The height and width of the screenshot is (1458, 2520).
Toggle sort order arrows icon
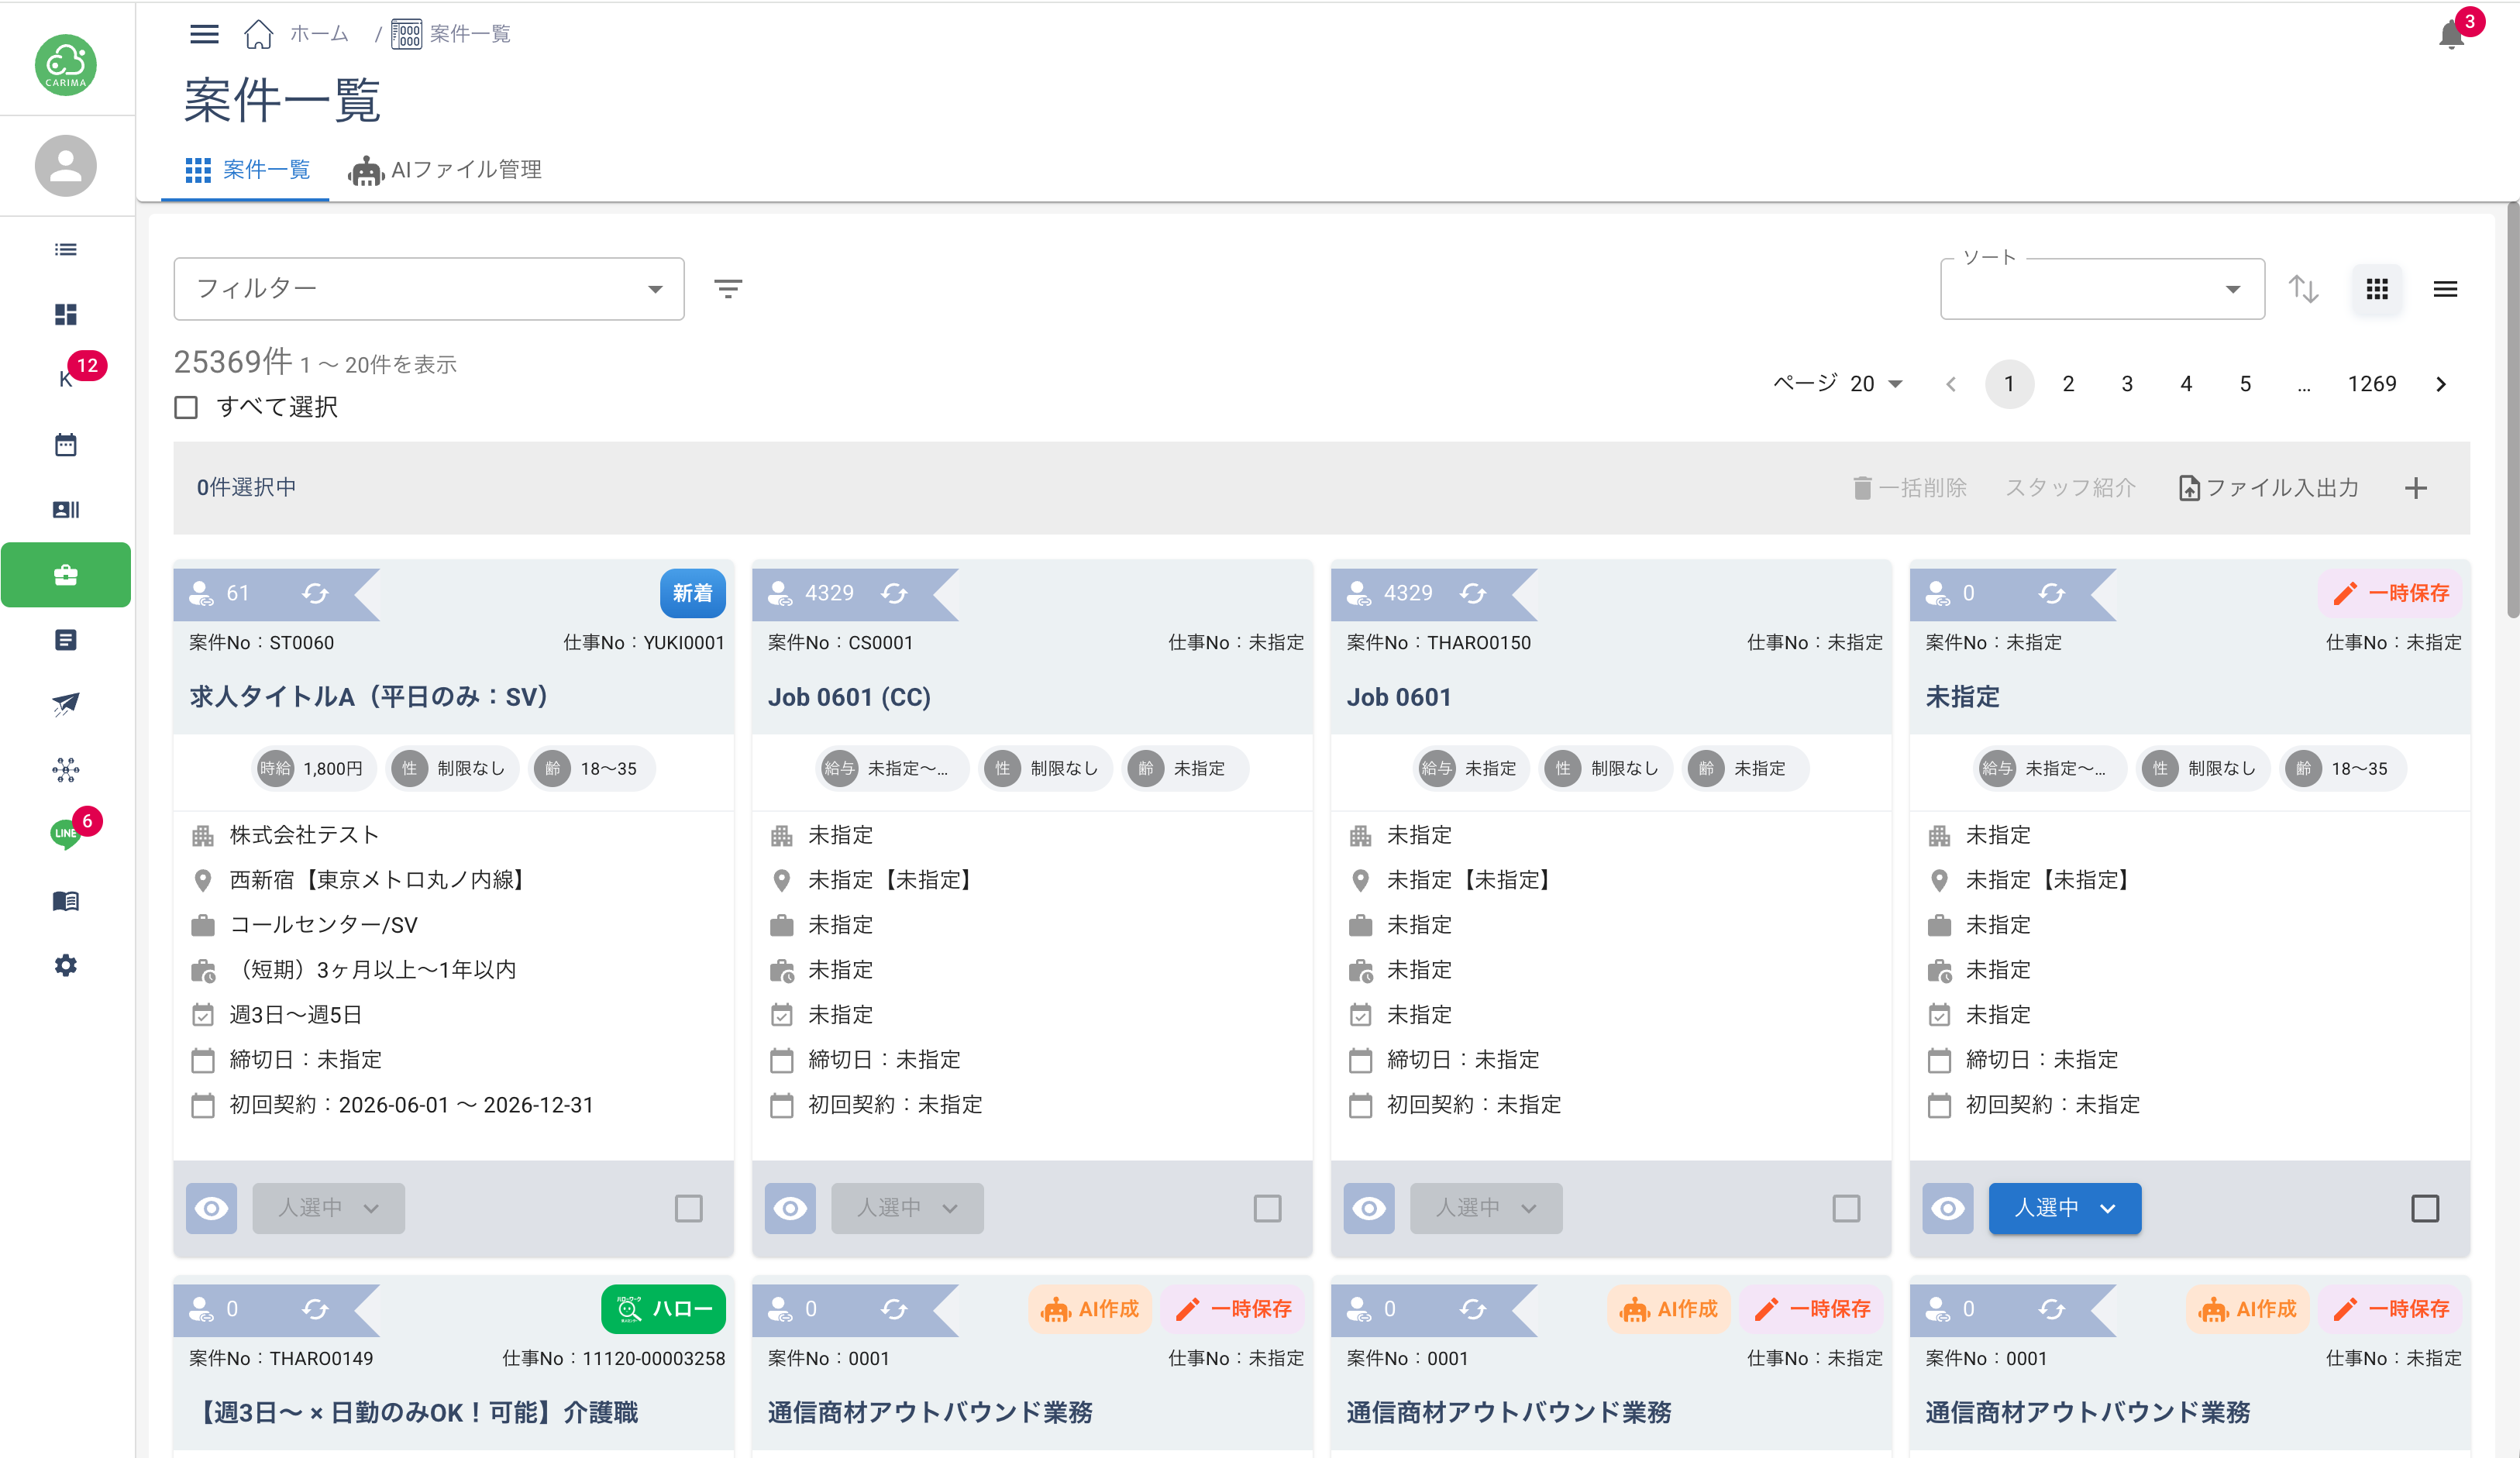(x=2303, y=289)
